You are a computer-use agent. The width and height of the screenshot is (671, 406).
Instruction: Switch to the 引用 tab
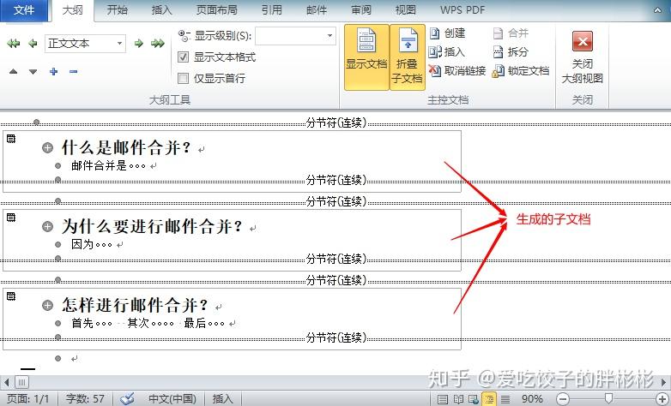(272, 10)
